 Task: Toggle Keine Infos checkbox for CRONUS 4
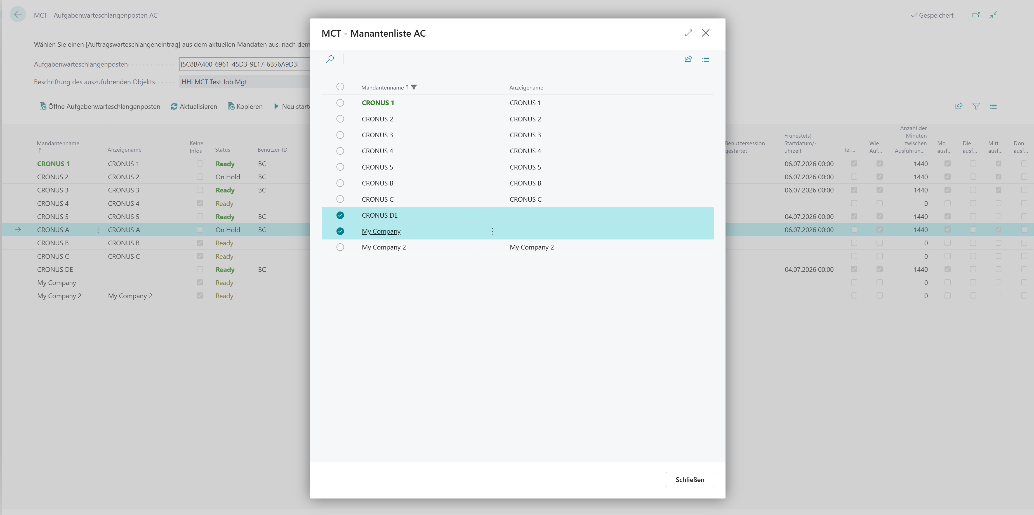tap(200, 204)
